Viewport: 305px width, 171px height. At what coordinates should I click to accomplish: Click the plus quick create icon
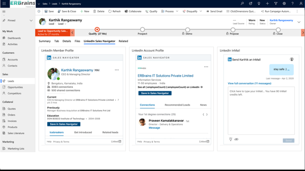point(267,4)
